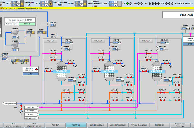
Task: Select valve AV17.1.9 icon
Action: click(x=67, y=100)
